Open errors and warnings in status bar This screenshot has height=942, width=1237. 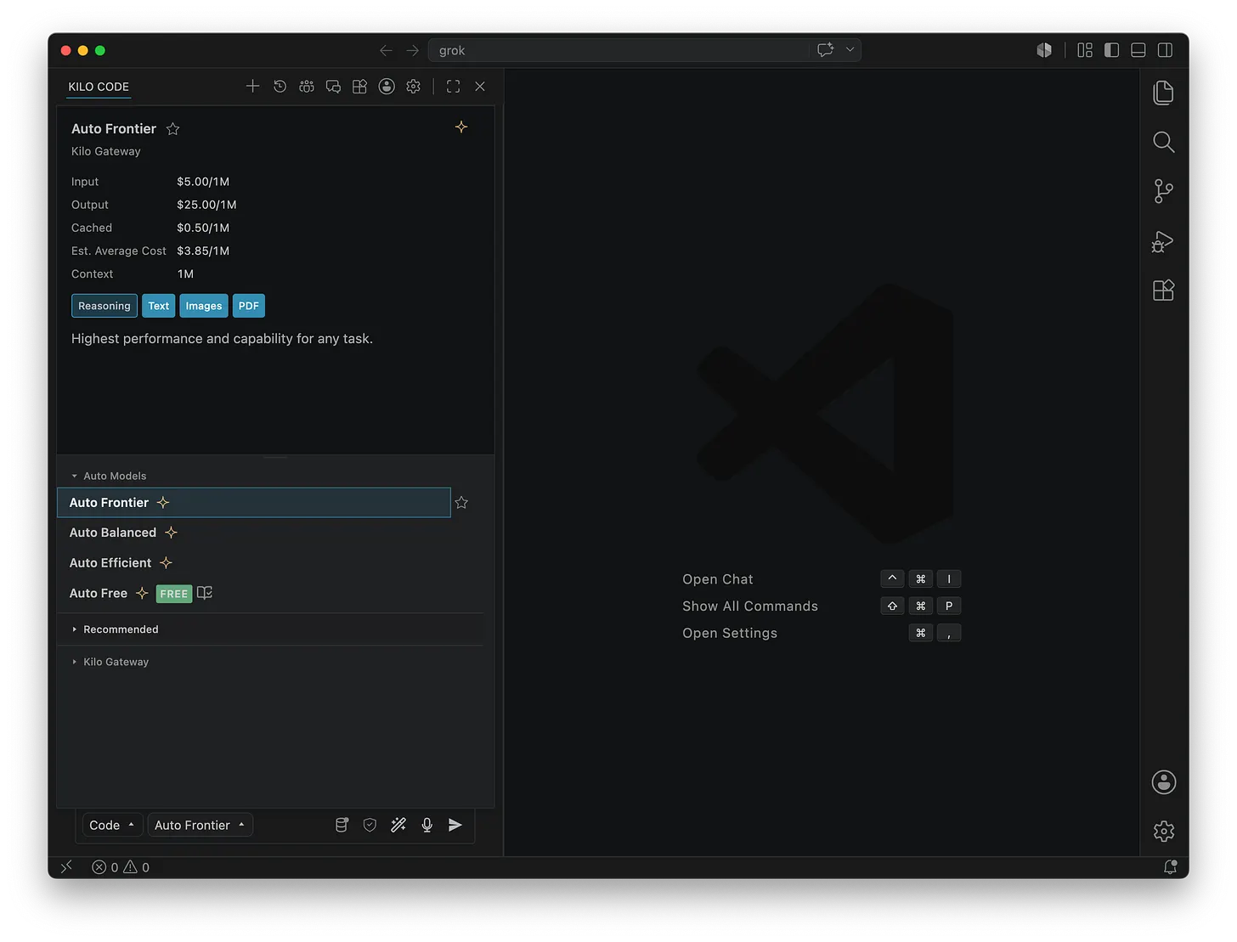click(x=121, y=867)
